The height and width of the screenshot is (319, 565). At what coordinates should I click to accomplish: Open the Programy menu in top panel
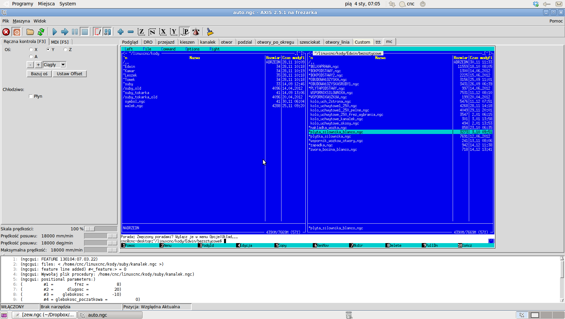coord(23,4)
